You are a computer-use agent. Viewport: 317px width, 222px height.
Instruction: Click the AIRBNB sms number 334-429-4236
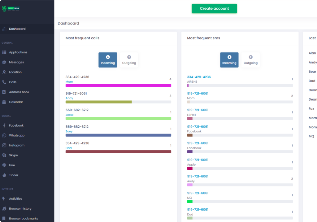click(199, 77)
